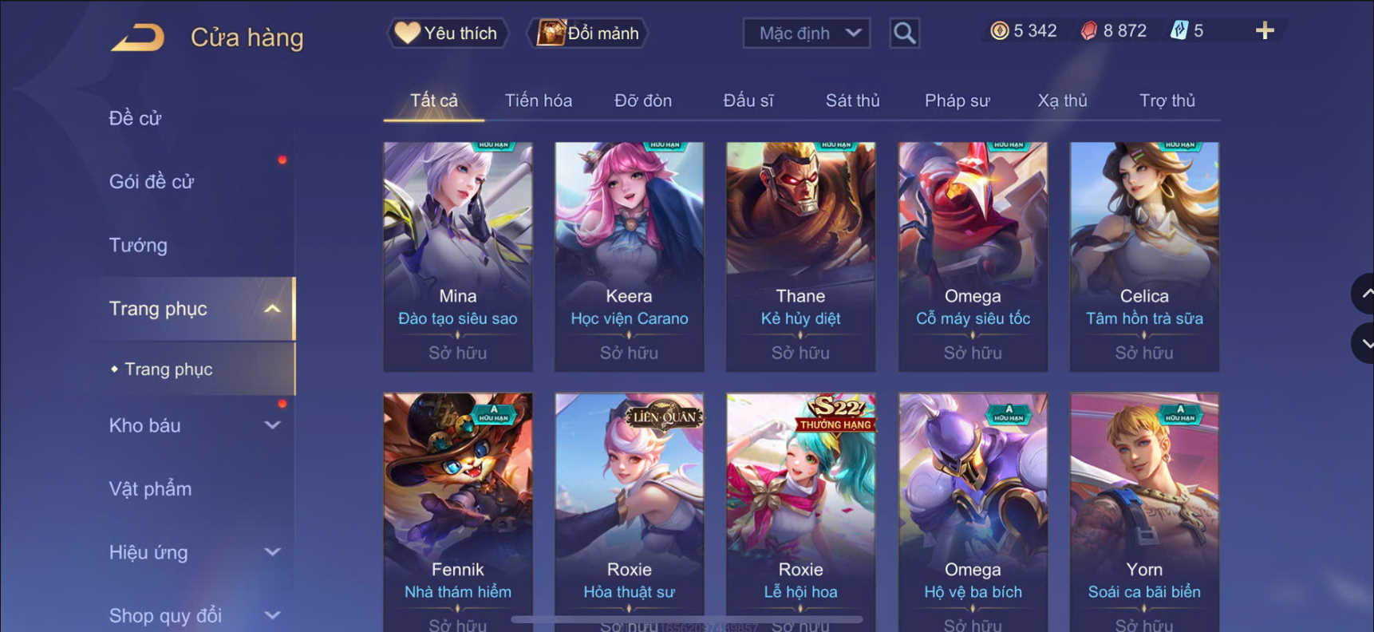
Task: Click the gold coin balance icon
Action: [x=999, y=31]
